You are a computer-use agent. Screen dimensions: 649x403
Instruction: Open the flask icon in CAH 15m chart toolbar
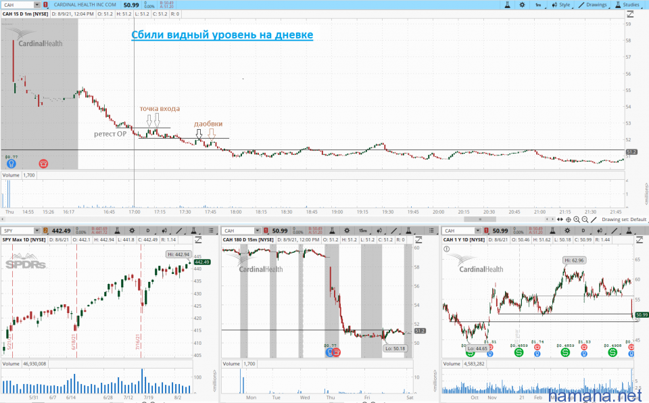[x=331, y=231]
